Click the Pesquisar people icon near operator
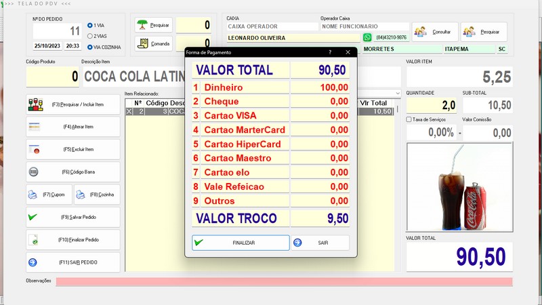This screenshot has height=305, width=542. pyautogui.click(x=484, y=32)
